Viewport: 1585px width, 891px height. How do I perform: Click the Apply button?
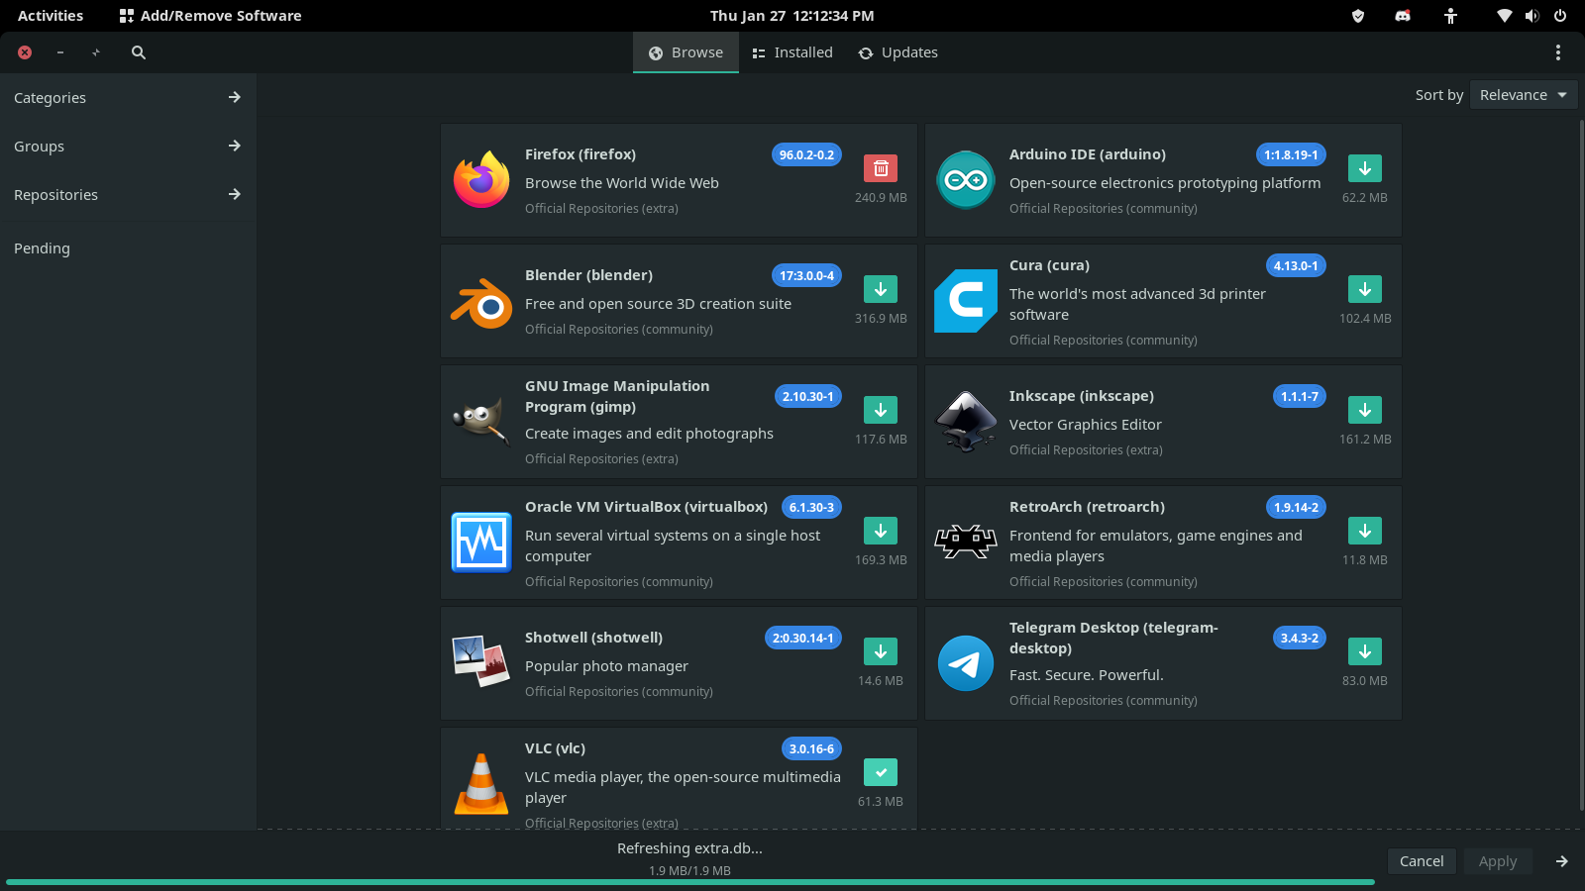click(x=1498, y=861)
